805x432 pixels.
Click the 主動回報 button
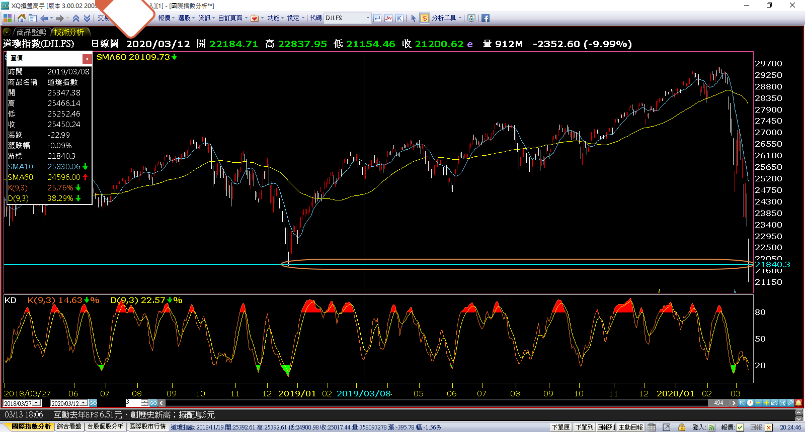tap(630, 427)
